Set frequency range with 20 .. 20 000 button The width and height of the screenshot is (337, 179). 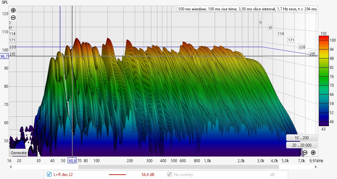click(x=301, y=145)
